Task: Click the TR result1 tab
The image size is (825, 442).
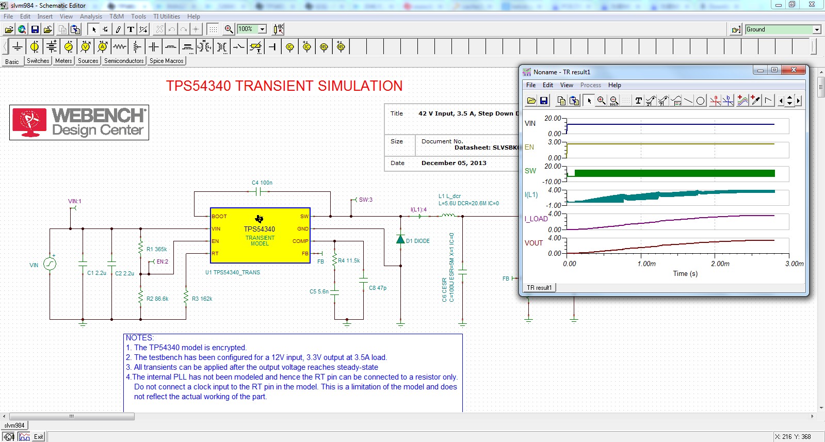Action: [539, 288]
